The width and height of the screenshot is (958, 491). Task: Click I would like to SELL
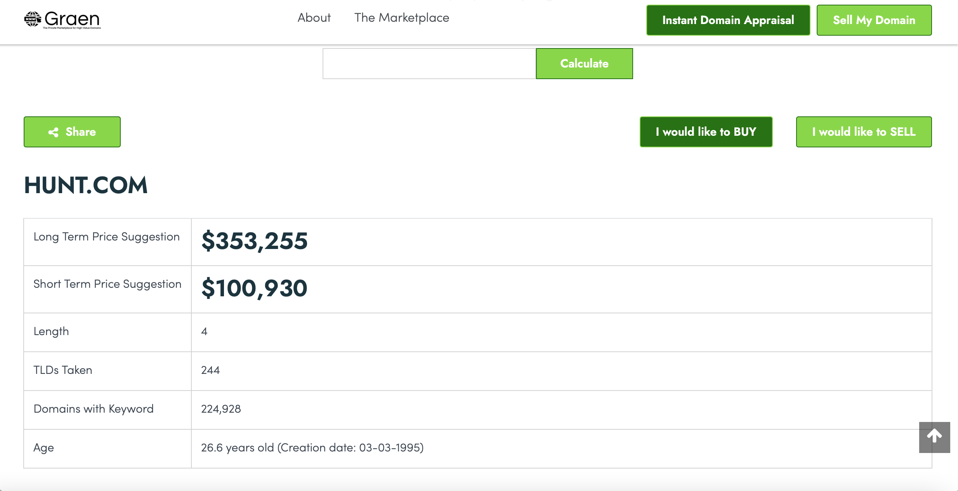click(x=864, y=132)
